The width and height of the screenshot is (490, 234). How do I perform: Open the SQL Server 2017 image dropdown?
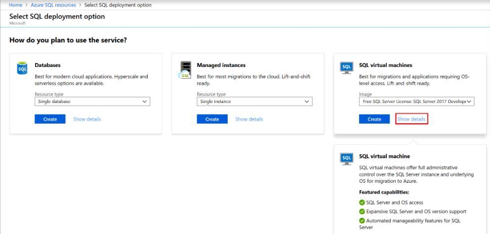coord(416,101)
